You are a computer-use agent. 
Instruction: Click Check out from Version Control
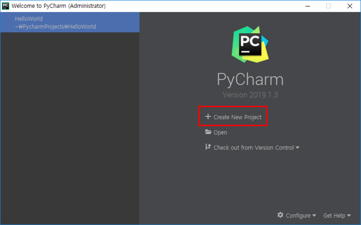point(254,147)
